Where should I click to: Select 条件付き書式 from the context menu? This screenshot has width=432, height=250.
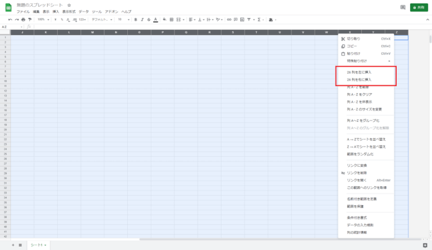[357, 218]
